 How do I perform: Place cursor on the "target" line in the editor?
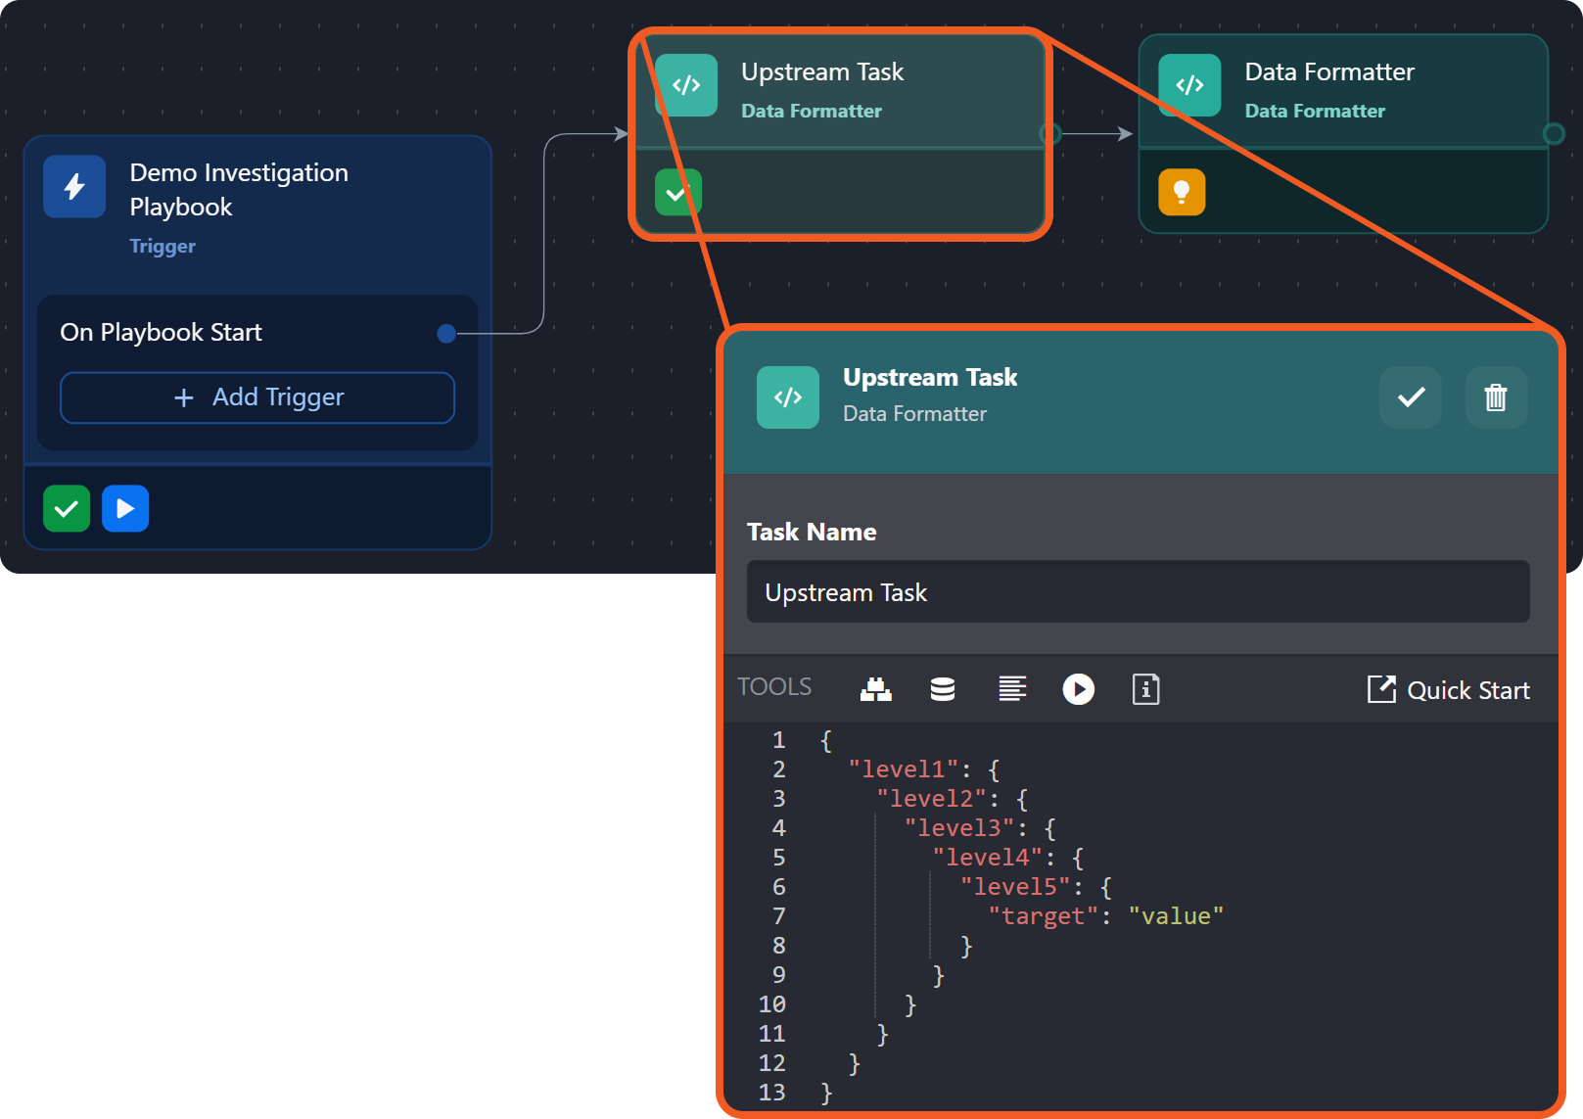click(x=1106, y=916)
